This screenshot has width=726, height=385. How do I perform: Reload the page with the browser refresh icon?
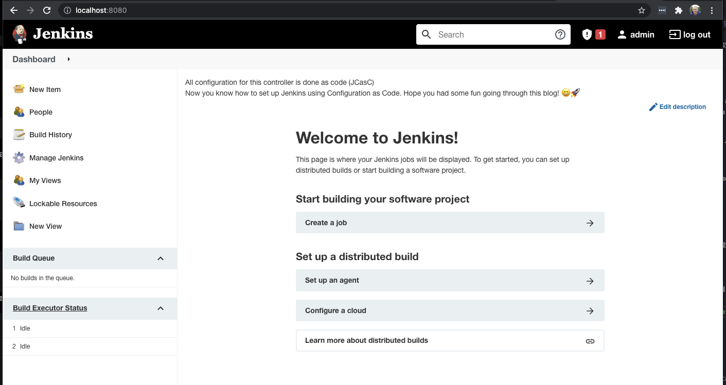coord(47,10)
